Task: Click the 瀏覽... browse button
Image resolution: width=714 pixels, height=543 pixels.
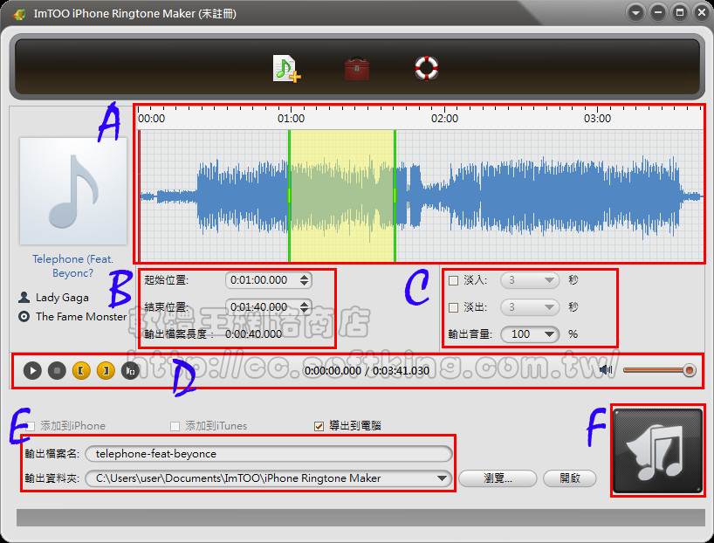Action: (x=496, y=478)
